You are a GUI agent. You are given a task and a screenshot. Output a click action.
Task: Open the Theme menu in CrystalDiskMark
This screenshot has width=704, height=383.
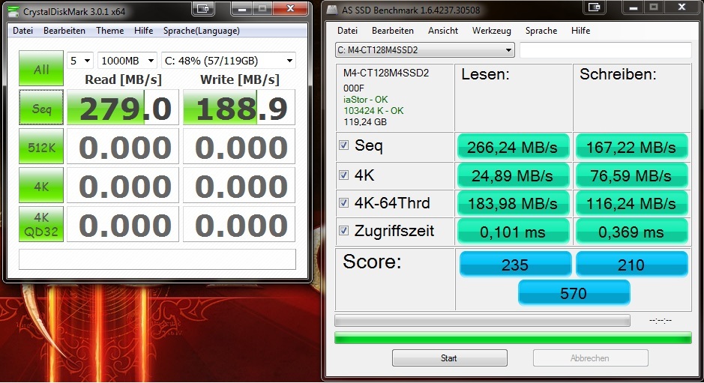(x=110, y=31)
